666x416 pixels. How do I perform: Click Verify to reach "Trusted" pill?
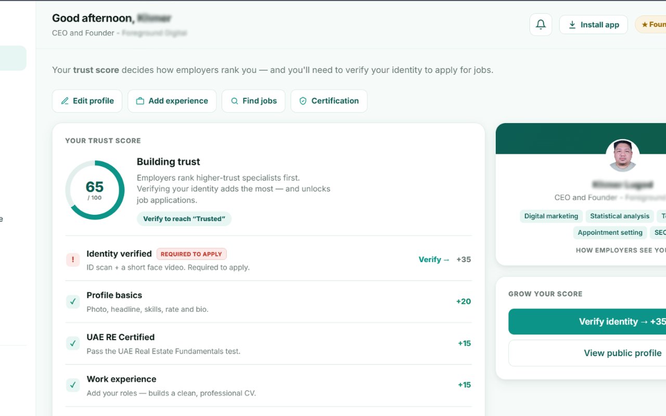point(184,219)
